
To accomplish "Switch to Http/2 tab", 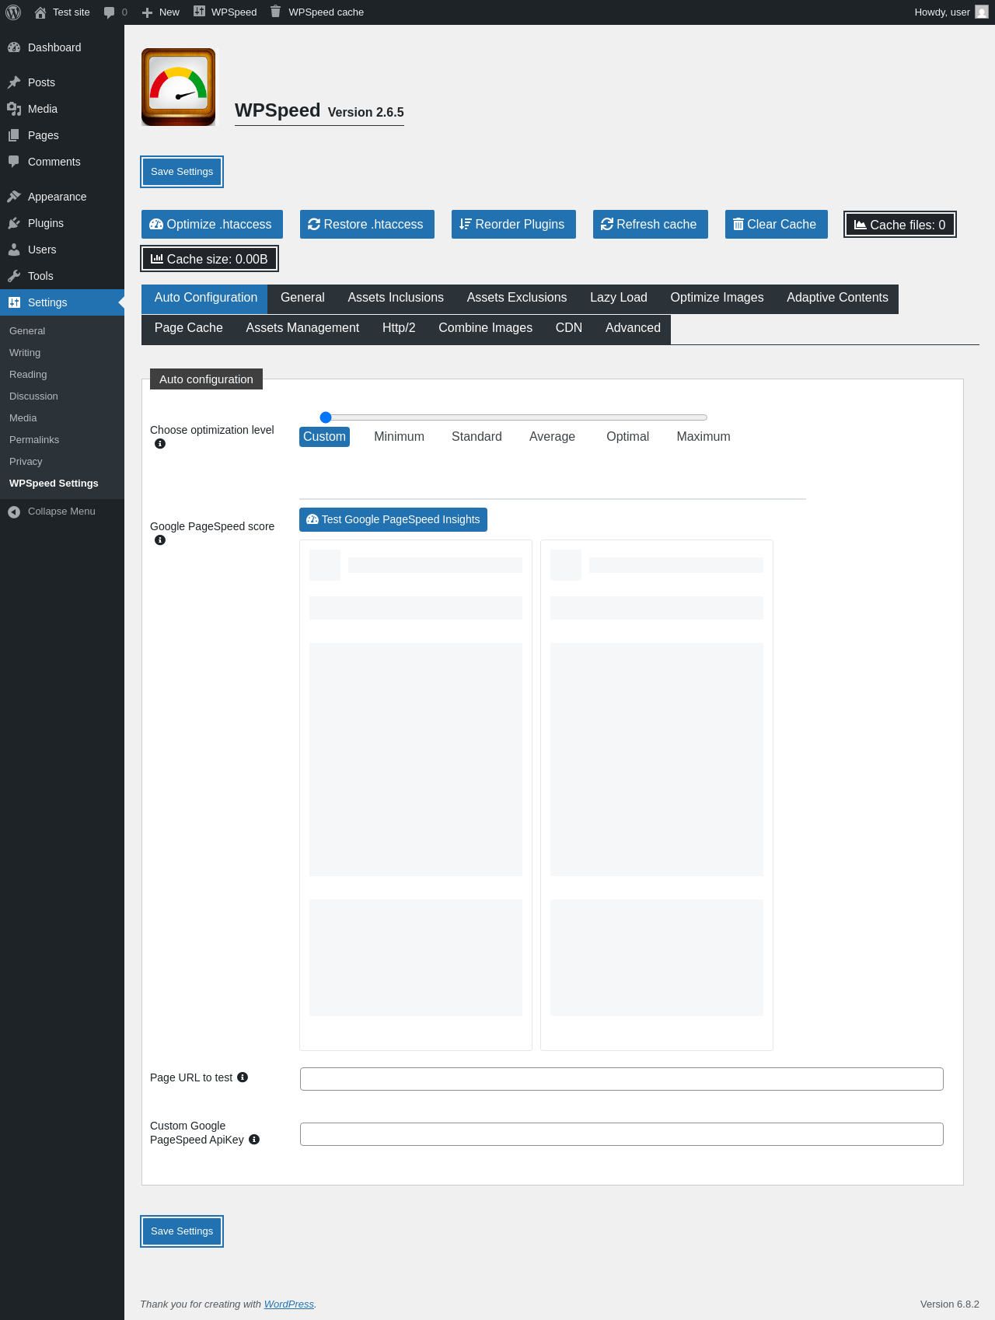I will click(x=399, y=328).
